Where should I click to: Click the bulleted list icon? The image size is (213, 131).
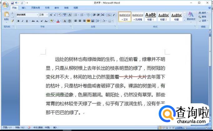point(76,15)
